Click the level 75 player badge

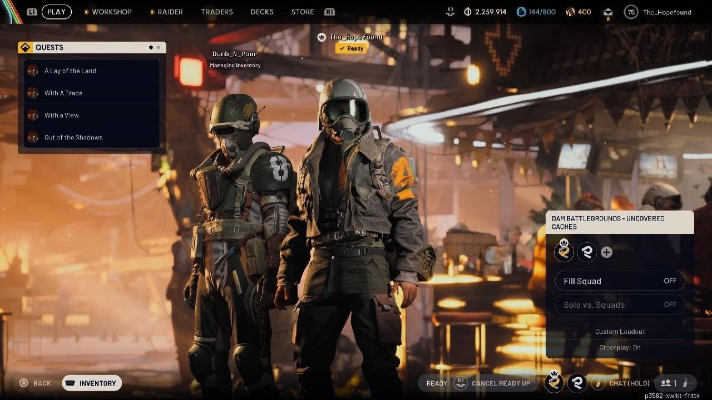click(630, 12)
